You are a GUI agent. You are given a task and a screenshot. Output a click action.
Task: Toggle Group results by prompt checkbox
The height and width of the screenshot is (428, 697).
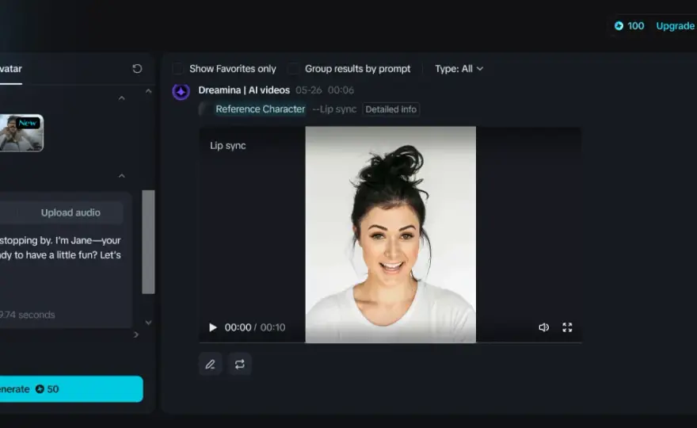coord(293,68)
